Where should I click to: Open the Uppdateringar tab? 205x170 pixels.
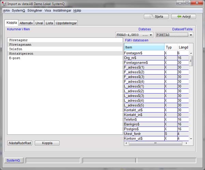pos(66,23)
